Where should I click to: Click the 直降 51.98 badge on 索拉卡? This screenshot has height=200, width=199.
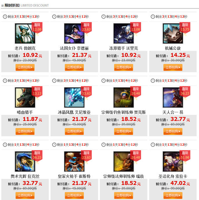click(185, 156)
